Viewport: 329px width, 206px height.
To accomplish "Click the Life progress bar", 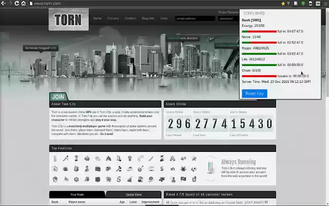I will point(259,65).
